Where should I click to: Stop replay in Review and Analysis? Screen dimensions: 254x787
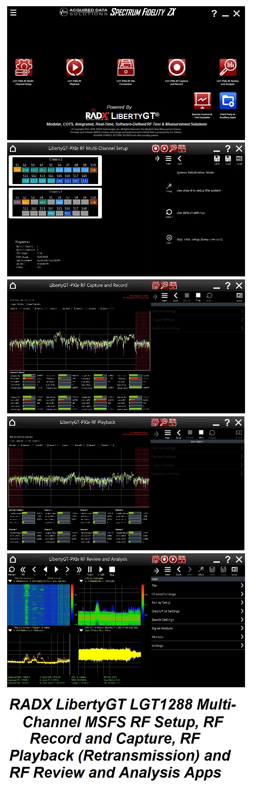(112, 571)
